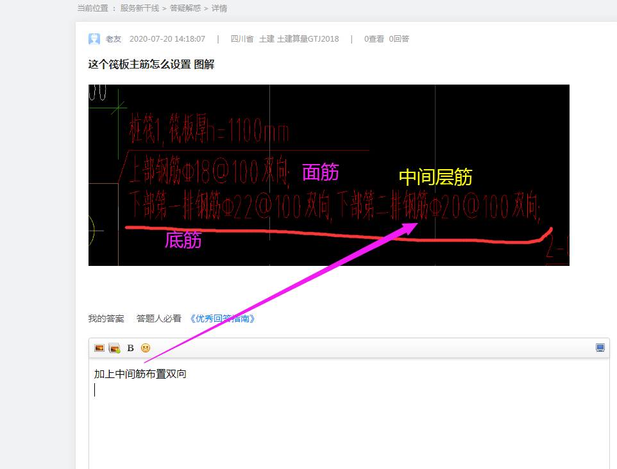Viewport: 617px width, 469px height.
Task: Click the 土建算量GTJ2018 tag
Action: tap(308, 39)
